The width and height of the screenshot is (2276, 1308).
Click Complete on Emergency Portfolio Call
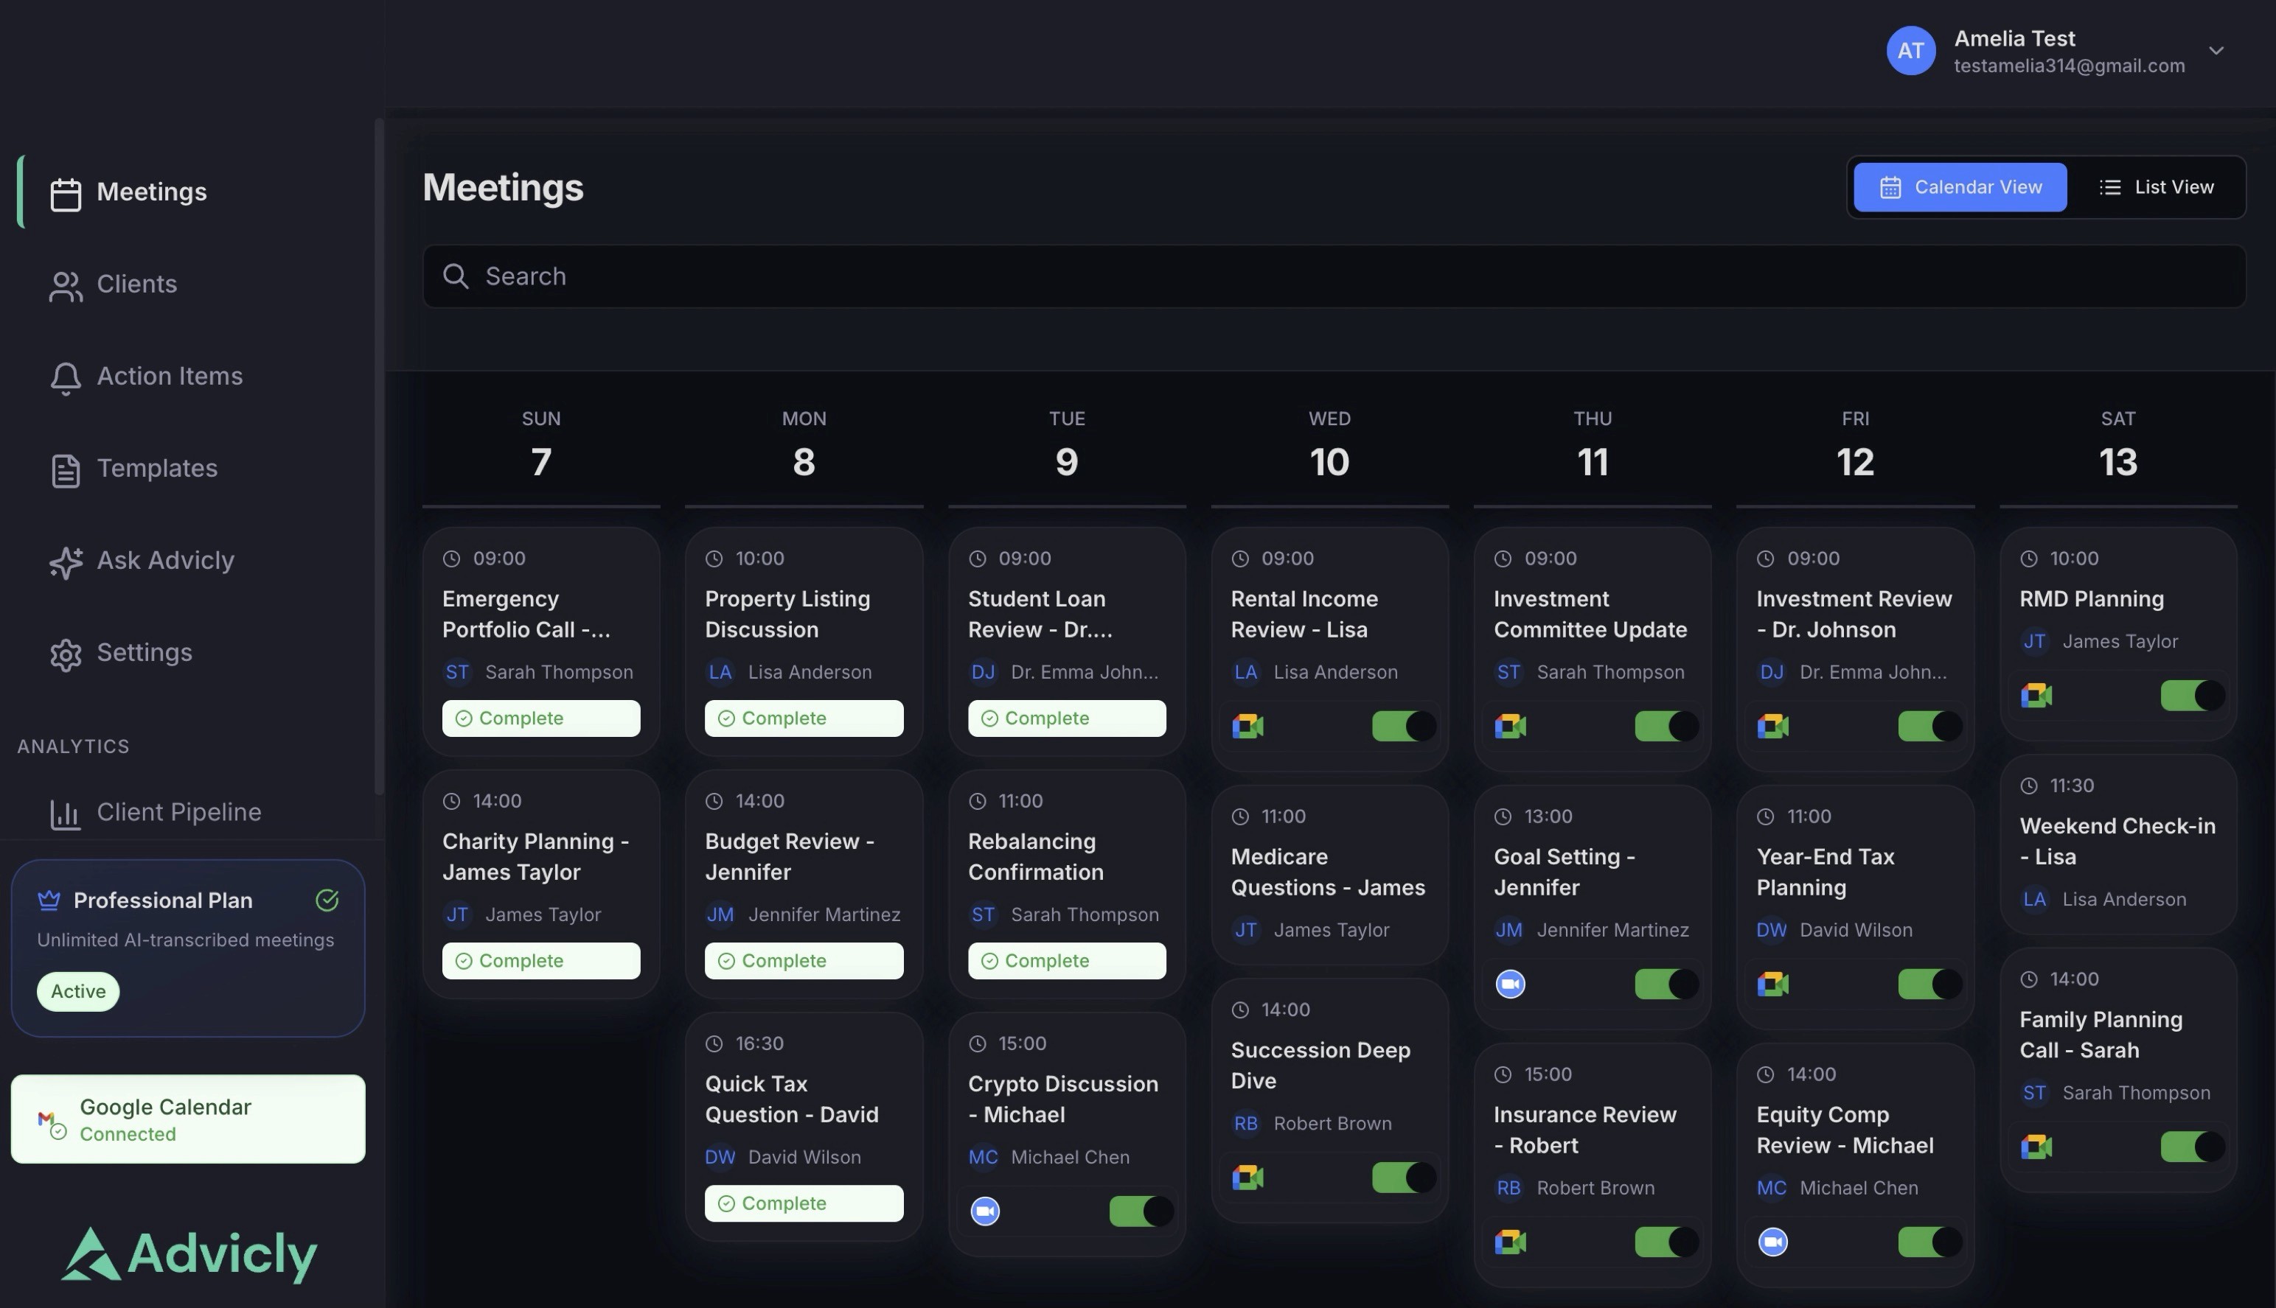pyautogui.click(x=540, y=718)
